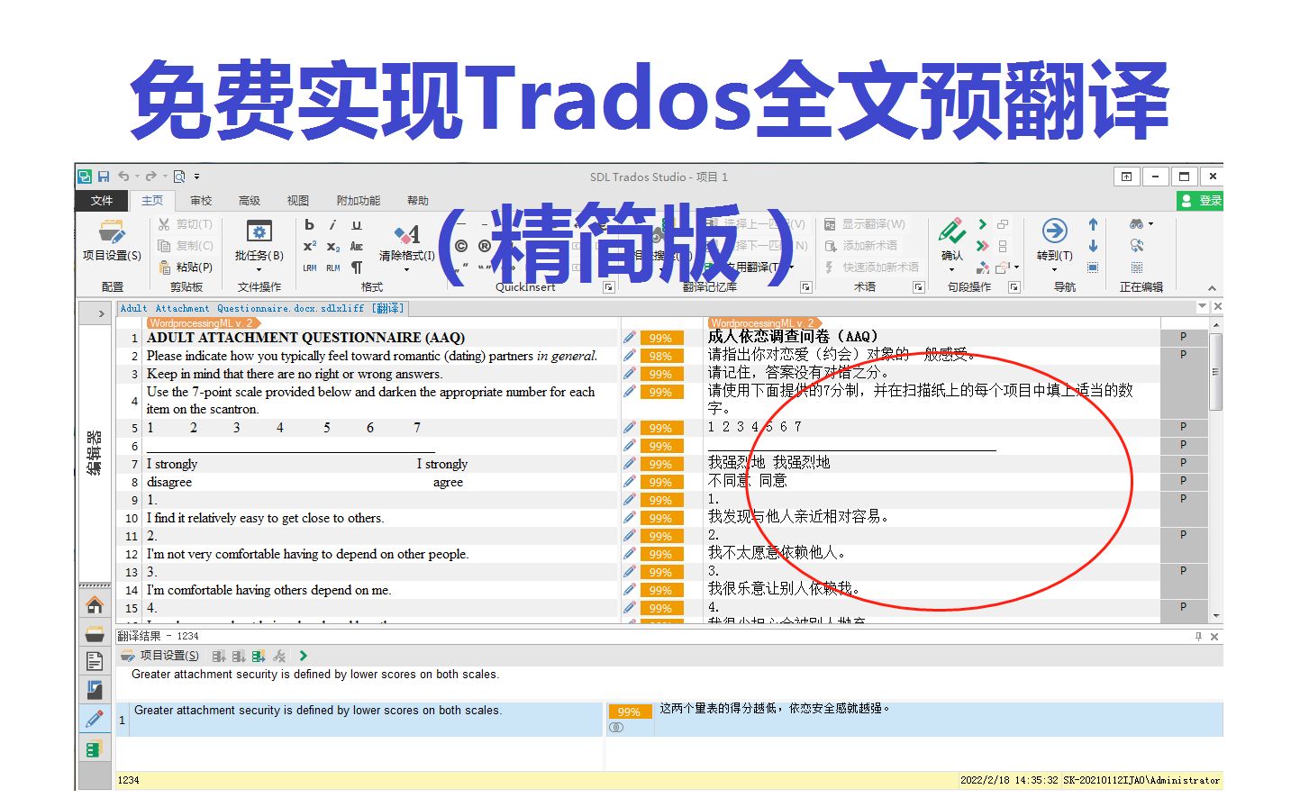Open Welcome home view in sidebar

pos(95,604)
